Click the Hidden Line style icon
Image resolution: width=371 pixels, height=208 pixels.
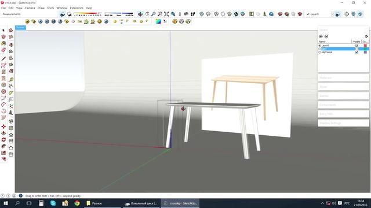pos(223,14)
